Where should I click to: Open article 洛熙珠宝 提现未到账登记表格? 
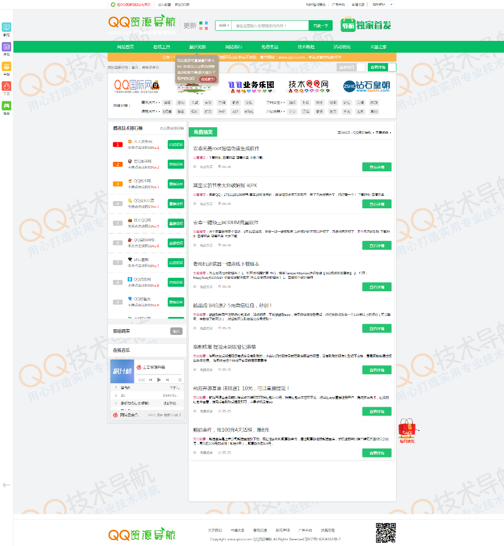tap(225, 347)
